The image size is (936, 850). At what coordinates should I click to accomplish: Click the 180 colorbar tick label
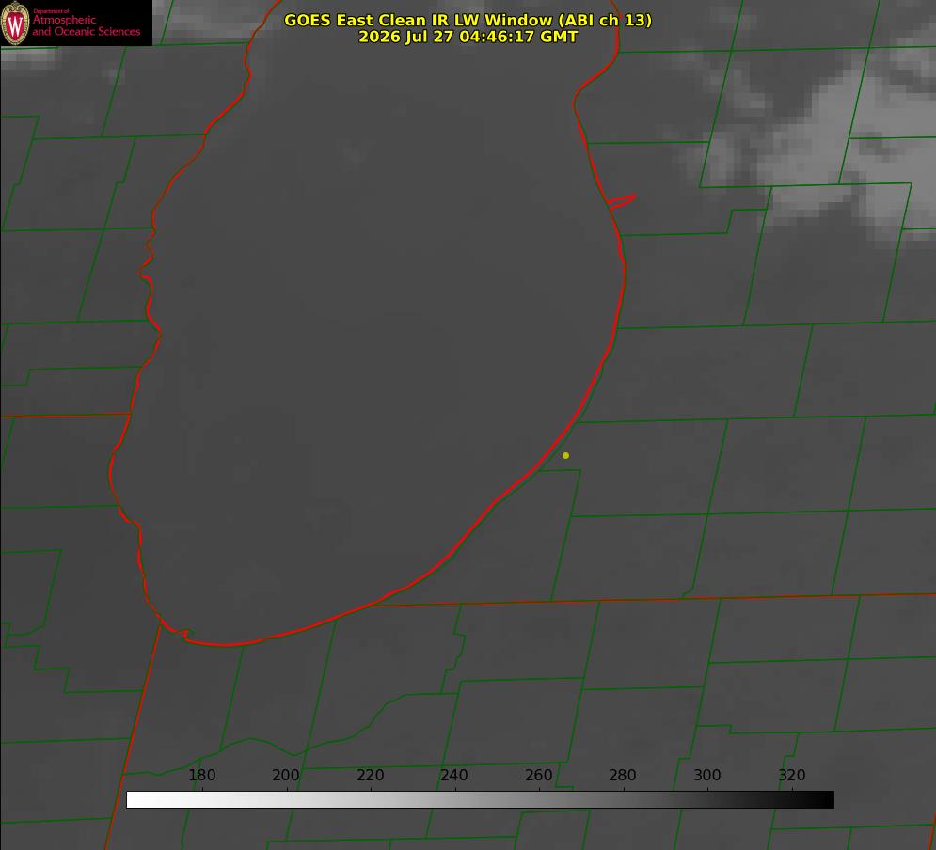[201, 775]
